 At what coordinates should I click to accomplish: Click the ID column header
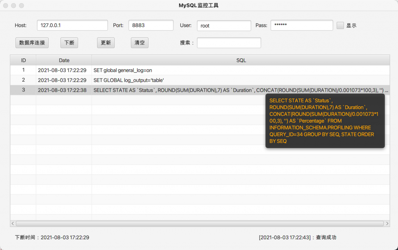click(x=23, y=60)
